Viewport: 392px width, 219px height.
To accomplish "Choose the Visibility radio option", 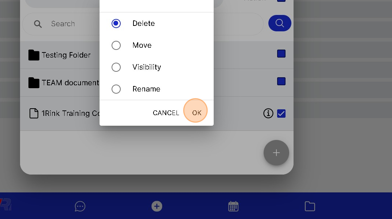I will click(x=116, y=67).
